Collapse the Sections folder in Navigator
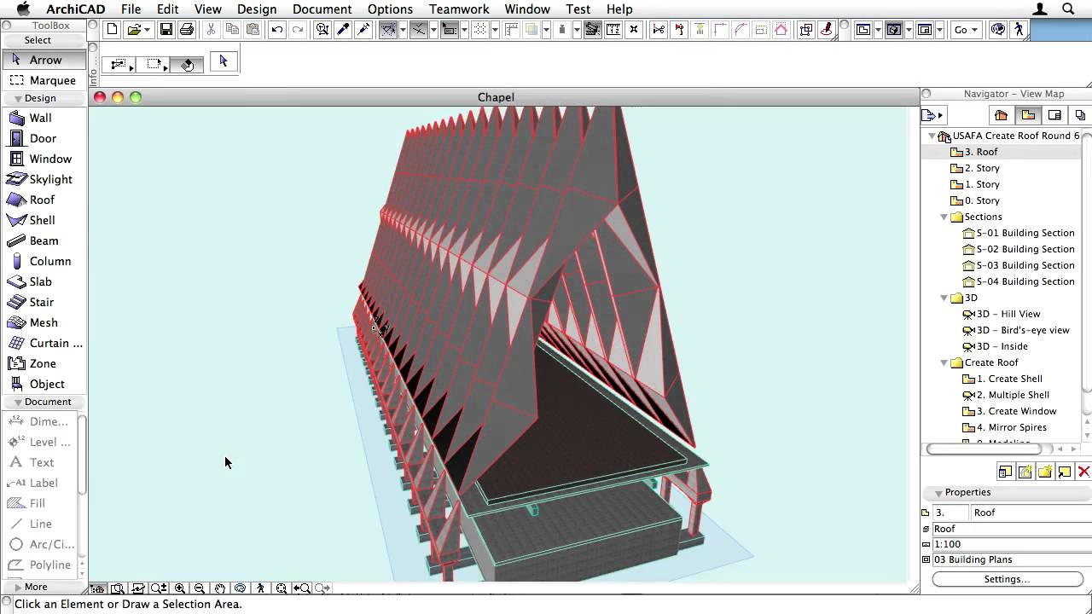Screen dimensions: 1092x614 (x=944, y=217)
